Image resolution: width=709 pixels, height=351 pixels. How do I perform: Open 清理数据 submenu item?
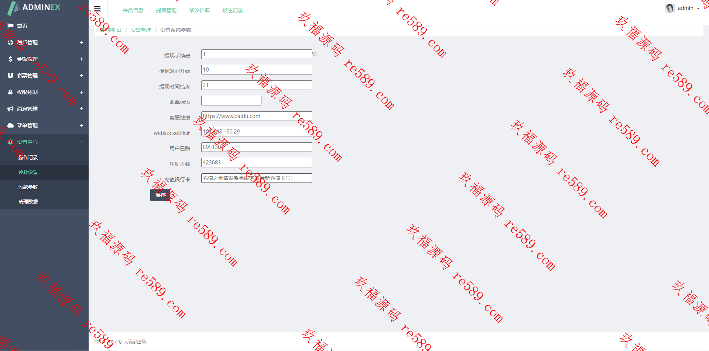[28, 202]
